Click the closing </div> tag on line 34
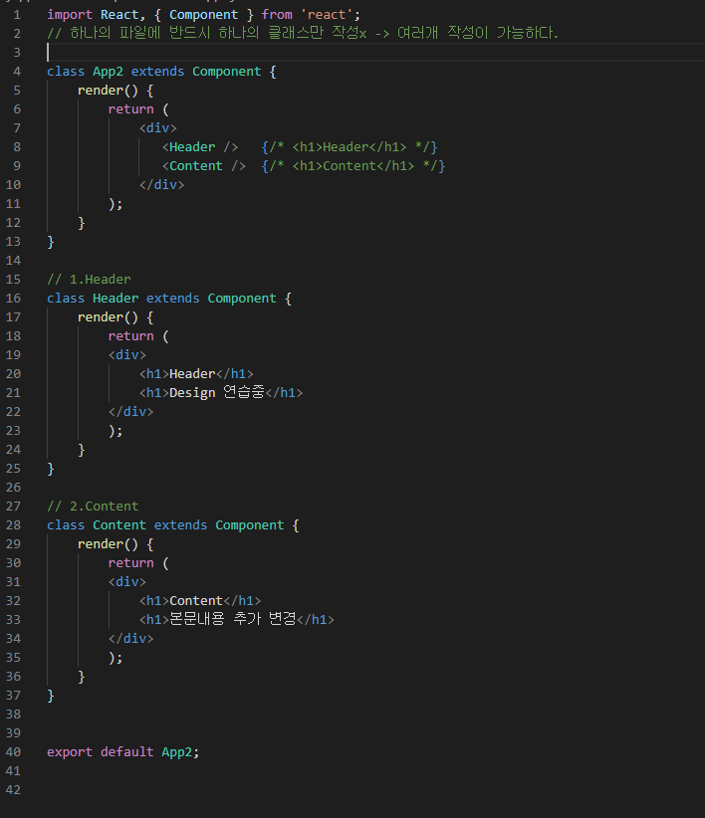This screenshot has width=705, height=818. pos(131,639)
